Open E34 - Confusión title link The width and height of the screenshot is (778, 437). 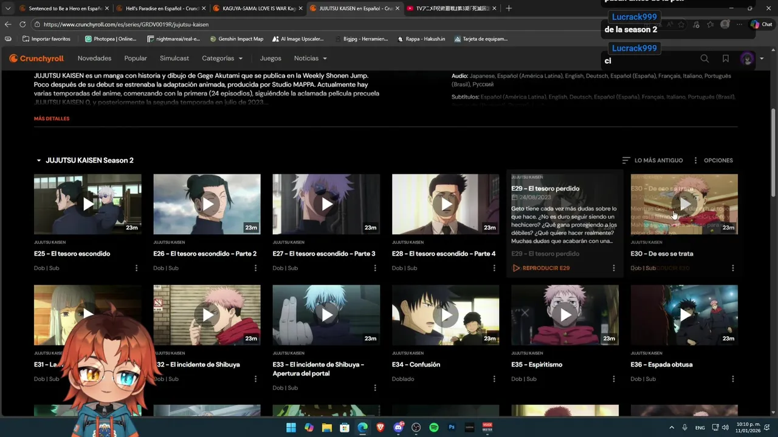(x=416, y=365)
